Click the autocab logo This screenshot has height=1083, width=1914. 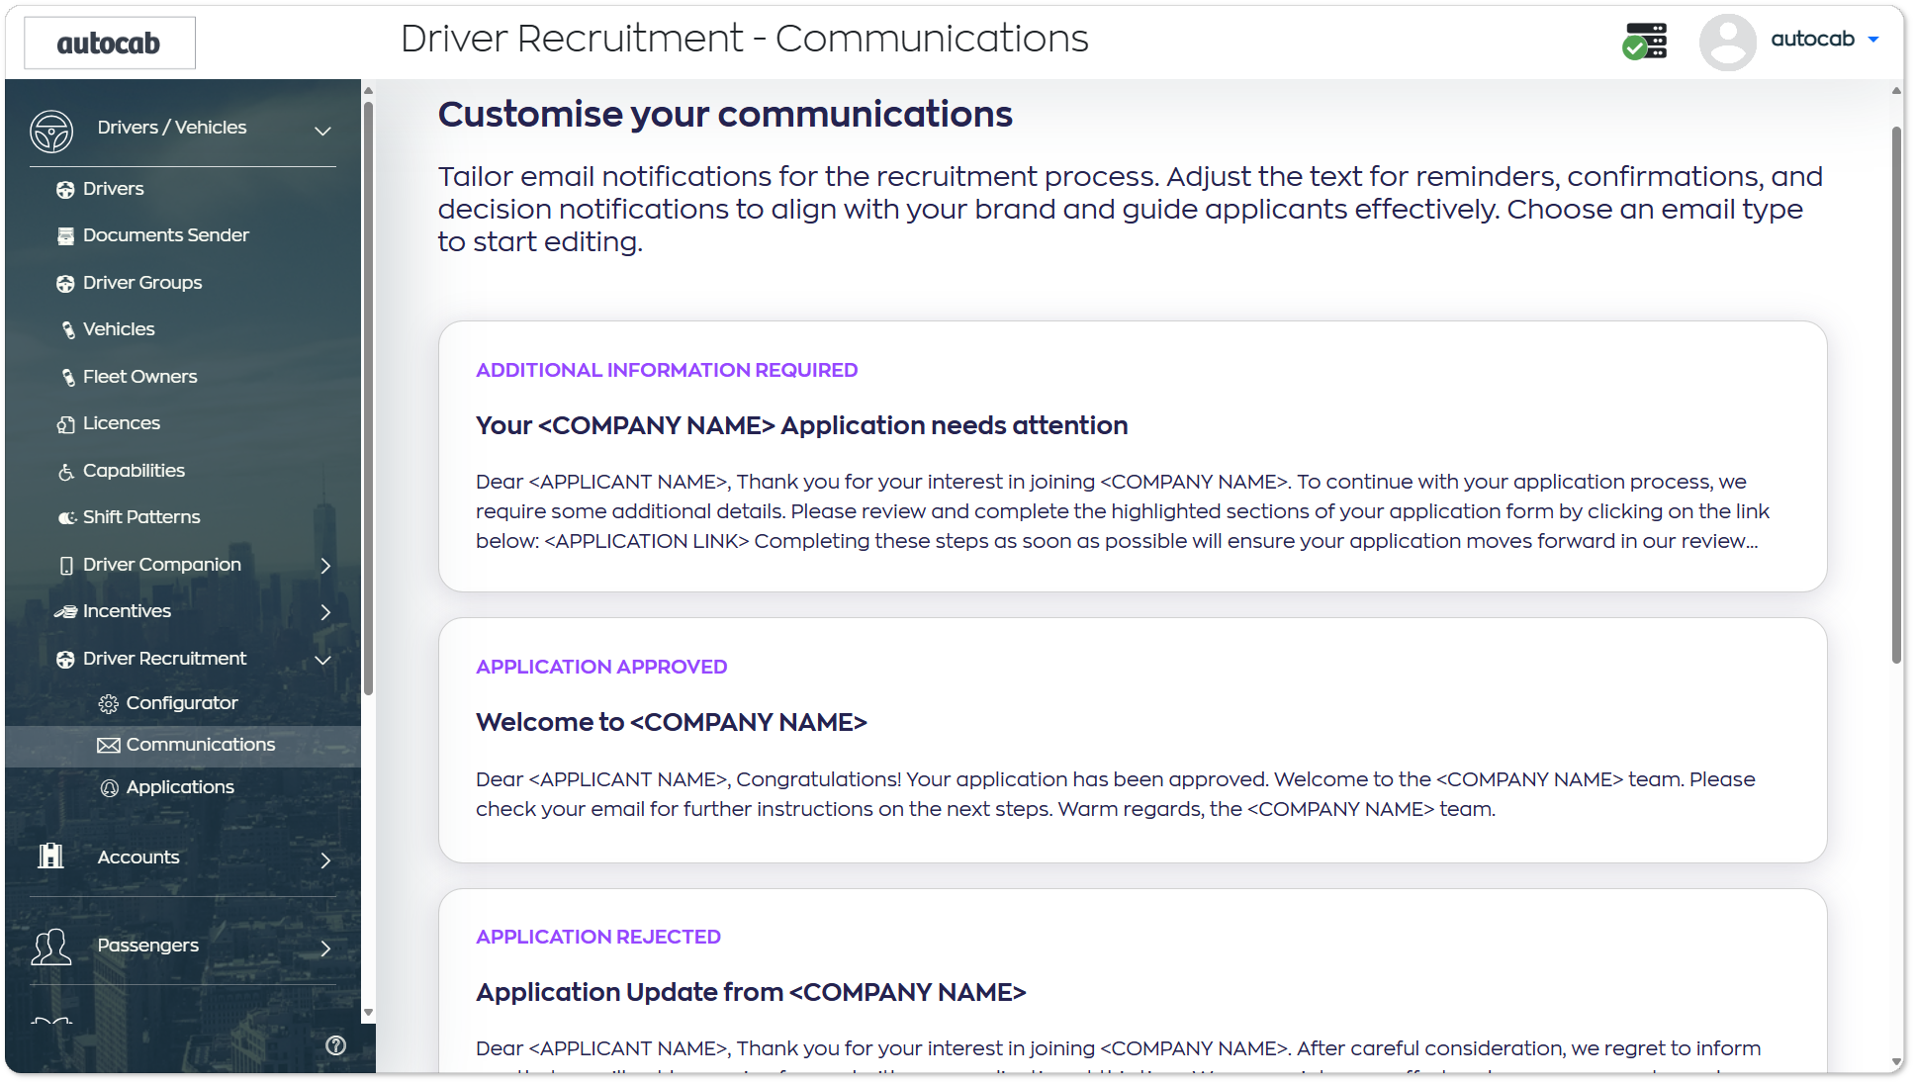point(109,43)
